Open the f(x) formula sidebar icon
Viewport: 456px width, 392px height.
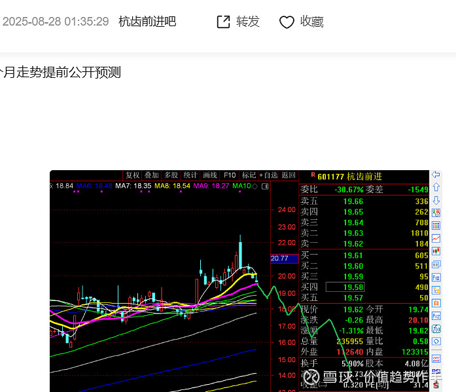436,329
